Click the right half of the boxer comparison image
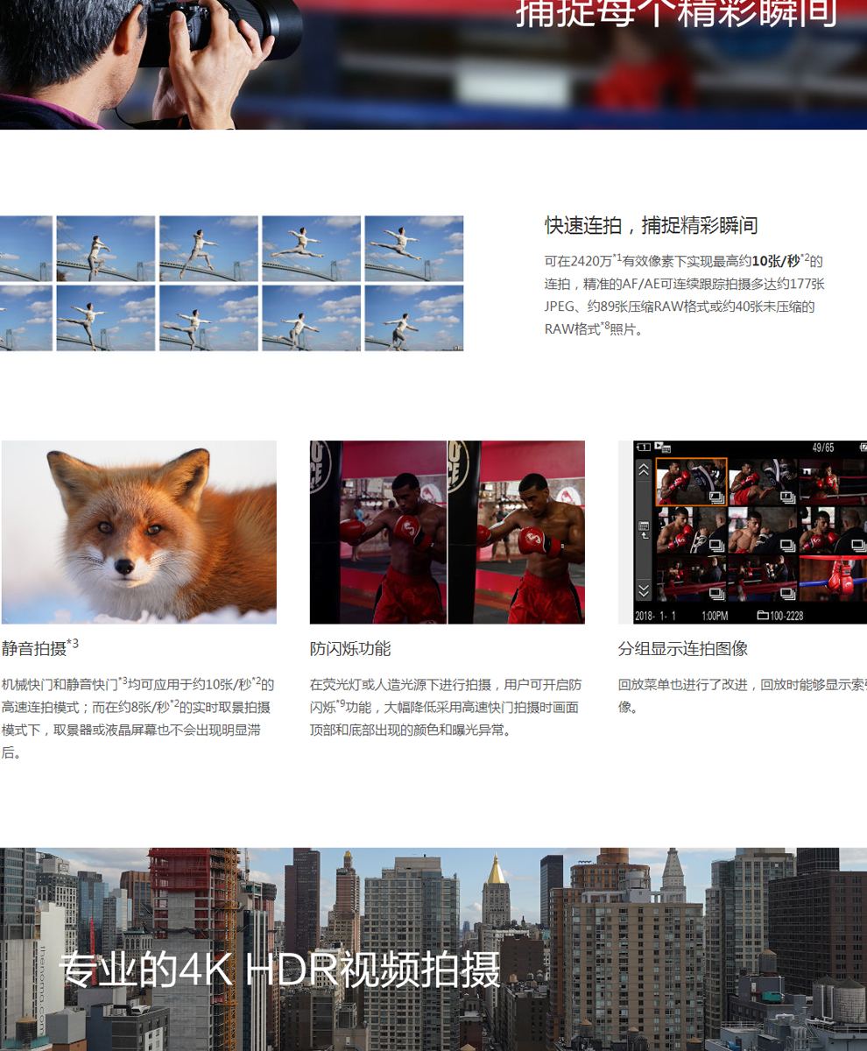Viewport: 867px width, 1051px height. [517, 533]
